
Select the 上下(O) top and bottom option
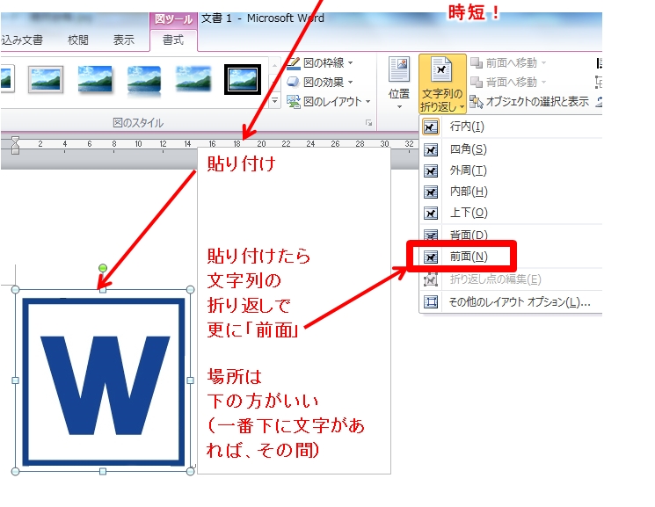[468, 213]
